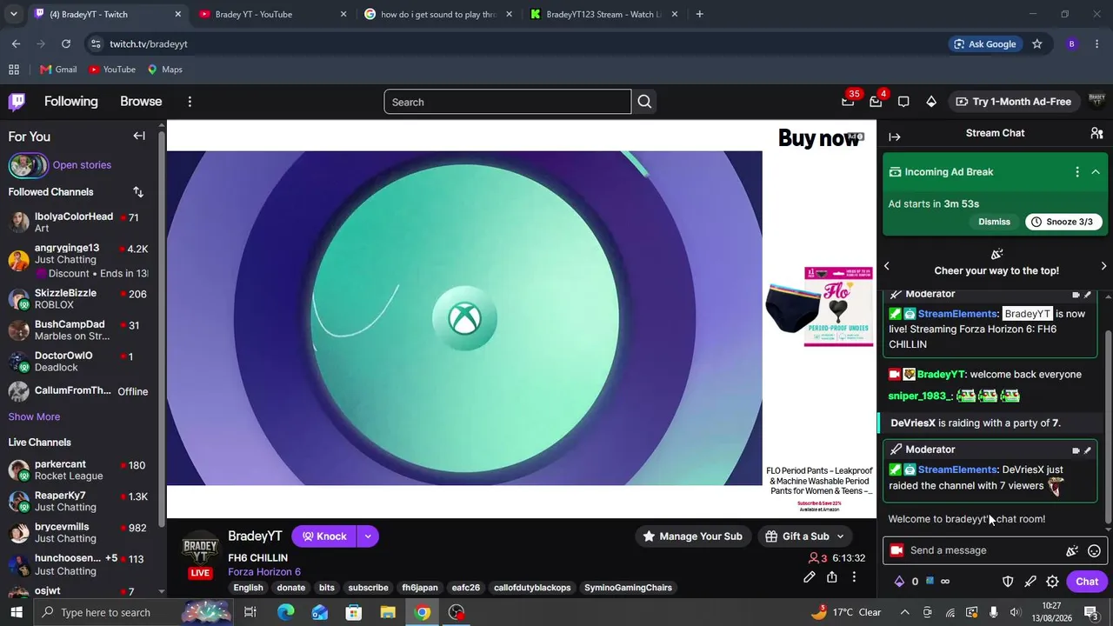Viewport: 1113px width, 626px height.
Task: Open the Windows Start menu
Action: click(17, 612)
